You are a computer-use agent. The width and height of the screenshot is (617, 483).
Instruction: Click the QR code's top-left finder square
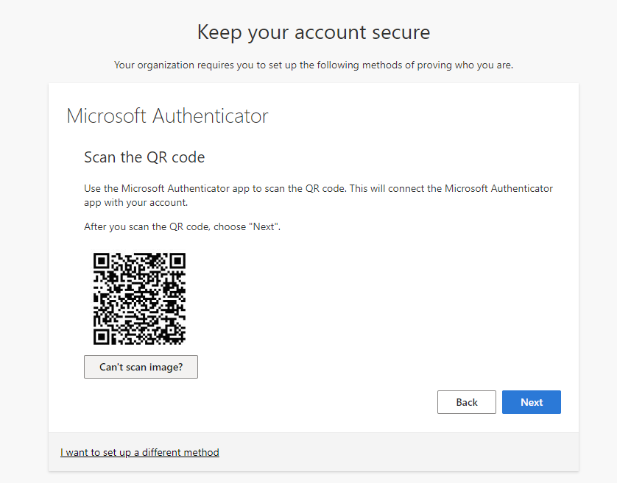click(x=101, y=261)
